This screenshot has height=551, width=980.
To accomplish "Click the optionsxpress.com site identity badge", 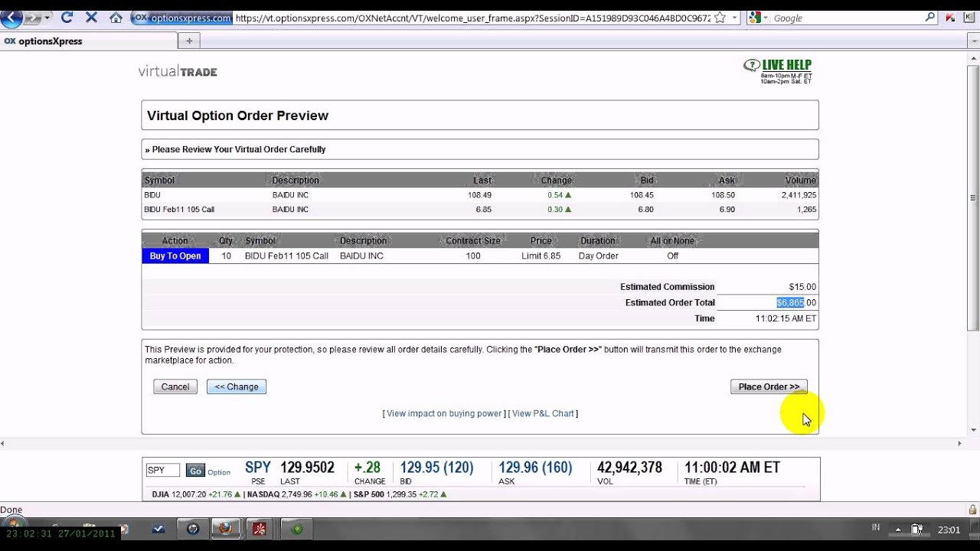I will (x=182, y=18).
